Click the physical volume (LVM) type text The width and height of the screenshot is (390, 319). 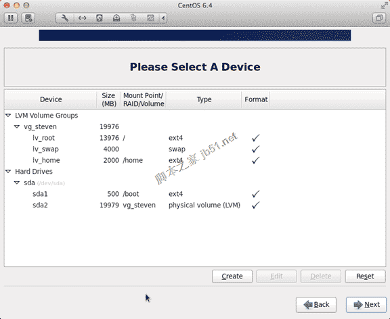[204, 205]
